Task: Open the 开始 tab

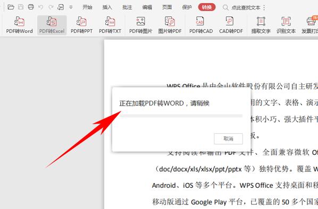Action: pyautogui.click(x=87, y=7)
